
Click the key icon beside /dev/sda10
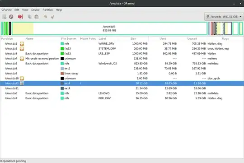point(22,79)
